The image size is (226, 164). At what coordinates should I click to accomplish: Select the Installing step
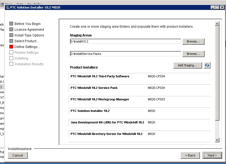pyautogui.click(x=19, y=58)
